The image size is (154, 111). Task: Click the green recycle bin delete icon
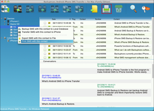tap(119, 9)
